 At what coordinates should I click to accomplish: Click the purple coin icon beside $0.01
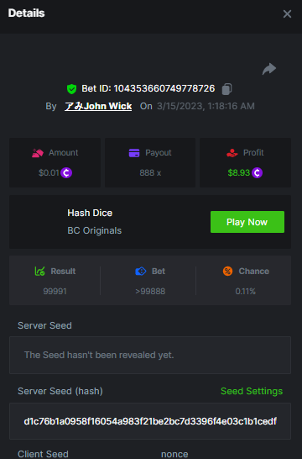[x=66, y=172]
